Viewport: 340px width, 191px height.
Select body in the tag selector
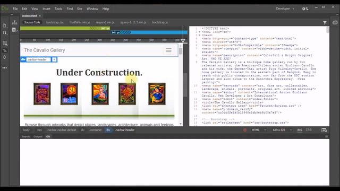[27, 130]
